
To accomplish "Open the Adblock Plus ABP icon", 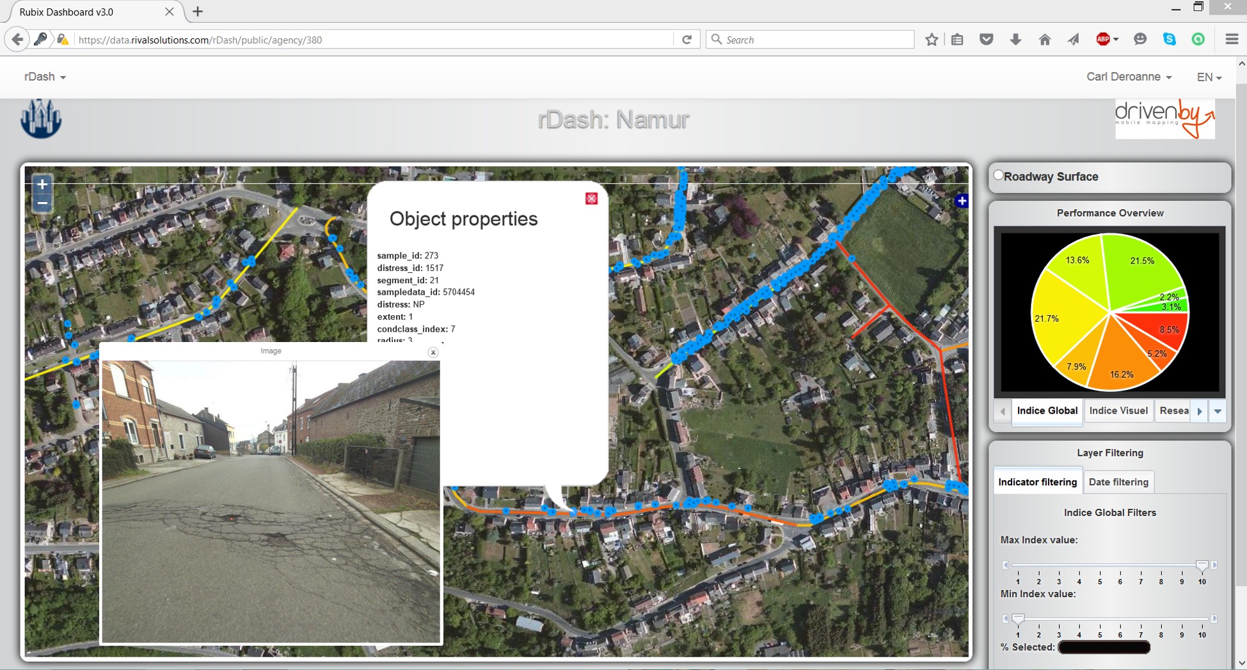I will (x=1103, y=40).
